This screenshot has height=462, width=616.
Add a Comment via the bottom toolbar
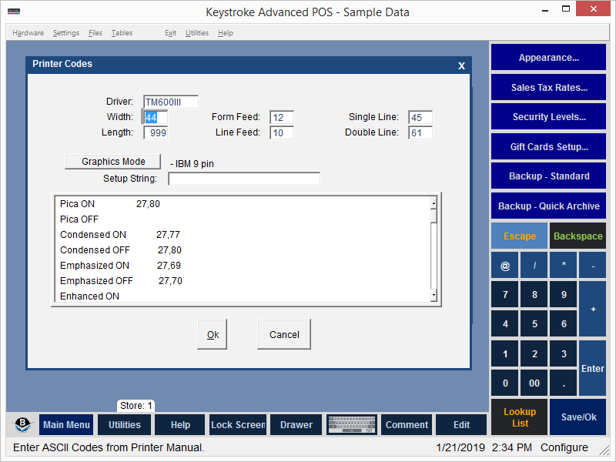click(407, 424)
